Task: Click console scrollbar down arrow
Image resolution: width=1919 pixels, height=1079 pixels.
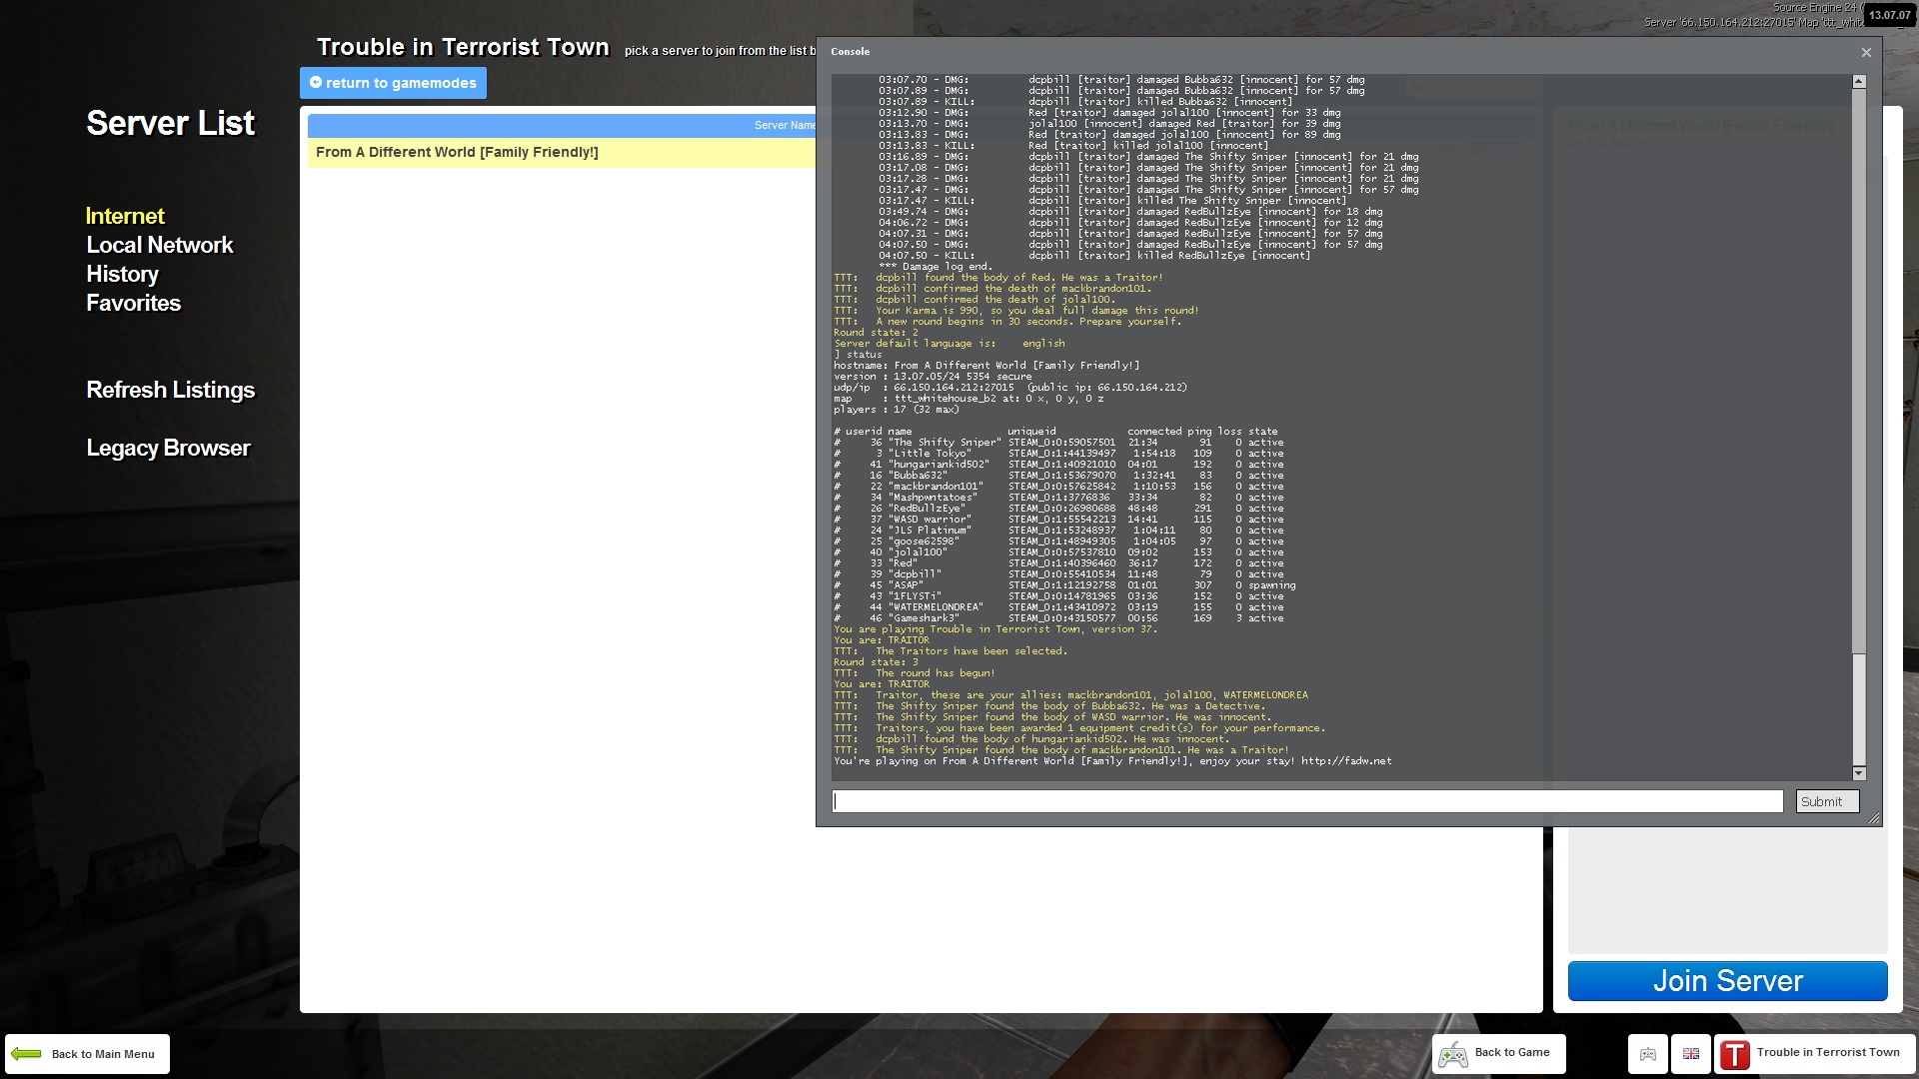Action: (x=1859, y=773)
